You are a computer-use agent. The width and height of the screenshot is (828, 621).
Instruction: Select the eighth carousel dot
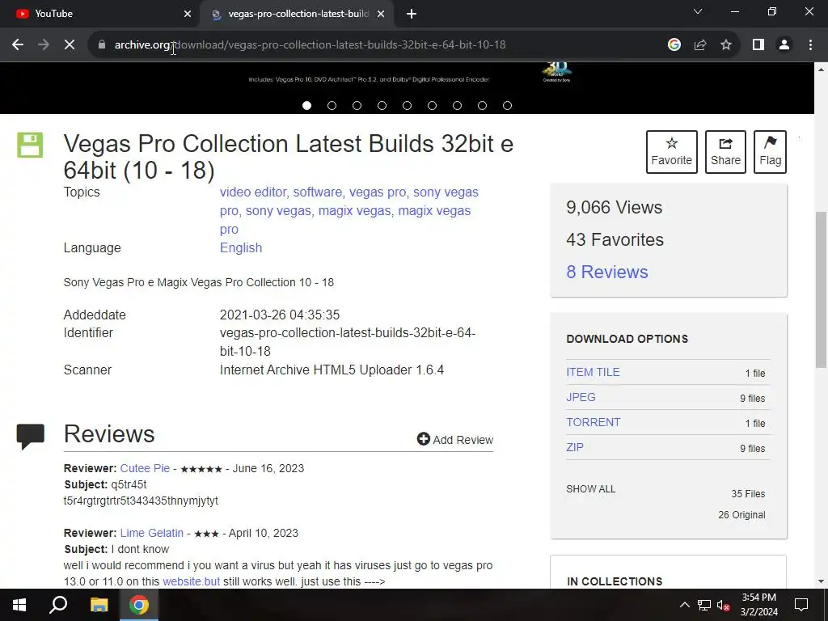tap(482, 106)
